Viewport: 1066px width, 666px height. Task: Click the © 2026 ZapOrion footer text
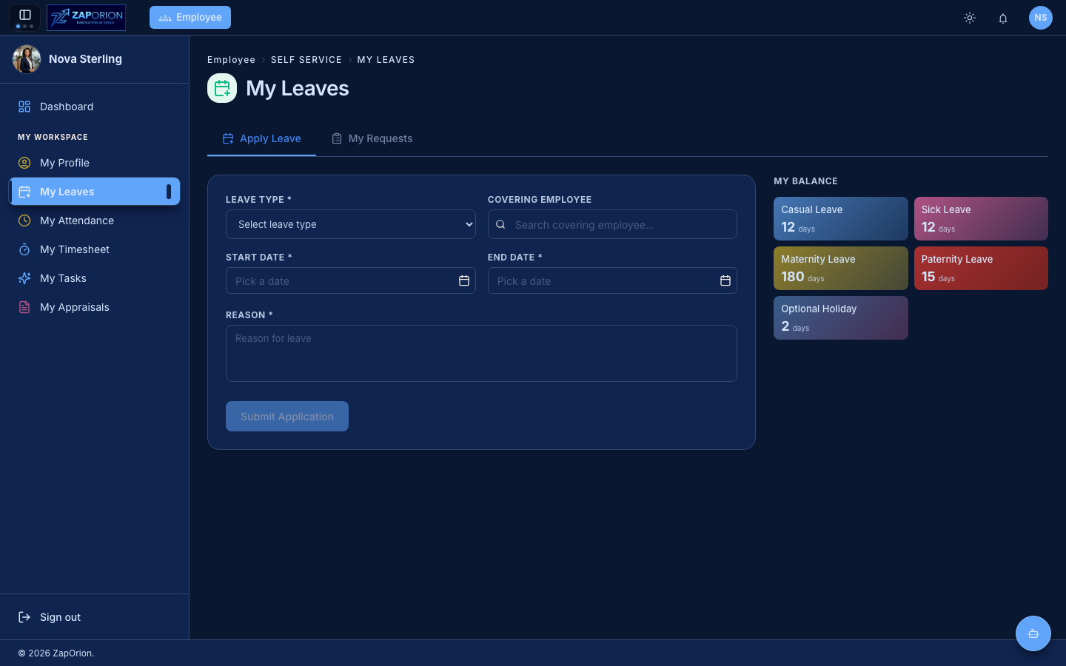point(56,653)
